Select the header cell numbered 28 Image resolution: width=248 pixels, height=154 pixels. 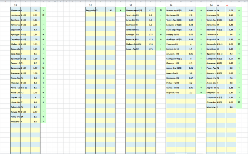tap(15, 5)
